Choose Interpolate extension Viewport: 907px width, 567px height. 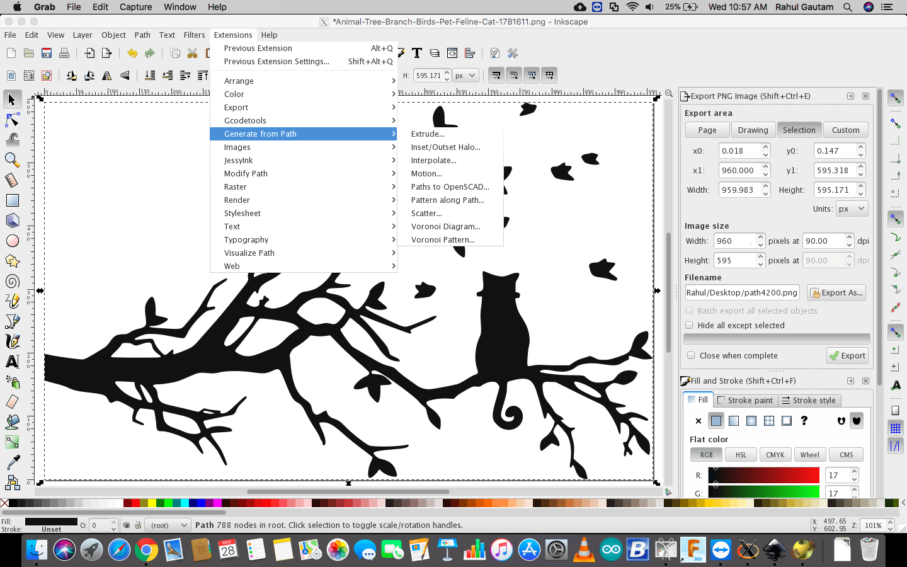pos(450,160)
